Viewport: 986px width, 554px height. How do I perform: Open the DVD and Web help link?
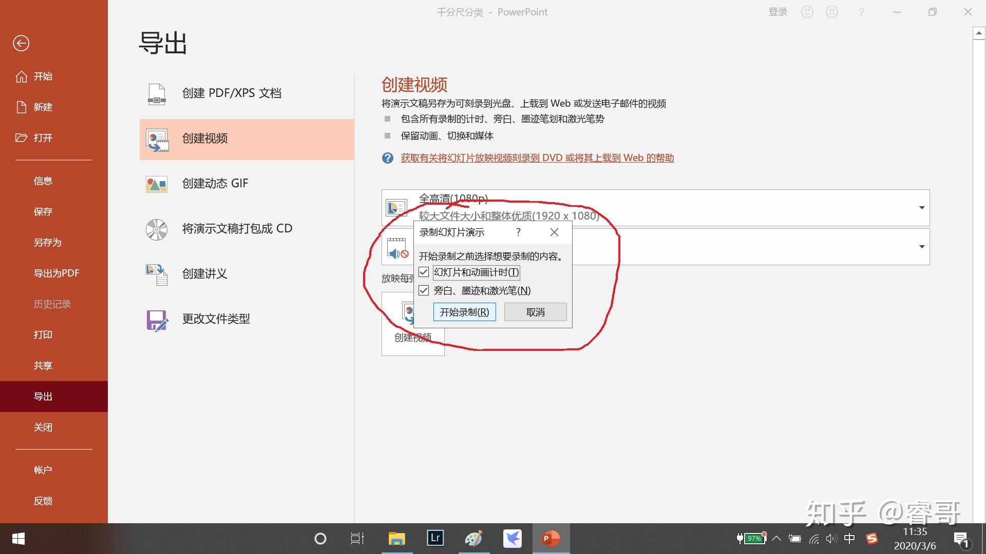tap(537, 158)
